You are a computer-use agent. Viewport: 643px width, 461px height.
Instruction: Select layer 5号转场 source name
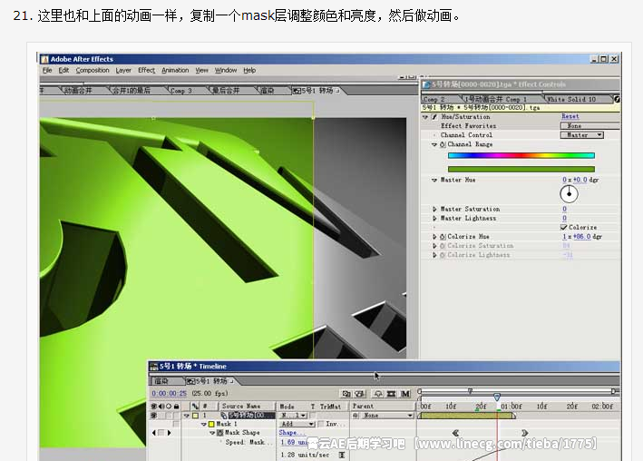tap(251, 416)
